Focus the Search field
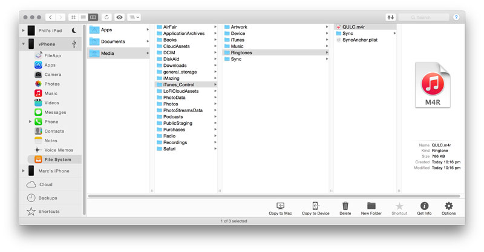The width and height of the screenshot is (484, 252). click(424, 17)
